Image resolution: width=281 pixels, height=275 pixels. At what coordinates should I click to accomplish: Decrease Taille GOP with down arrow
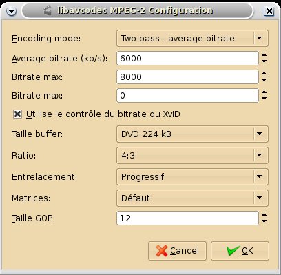(264, 221)
